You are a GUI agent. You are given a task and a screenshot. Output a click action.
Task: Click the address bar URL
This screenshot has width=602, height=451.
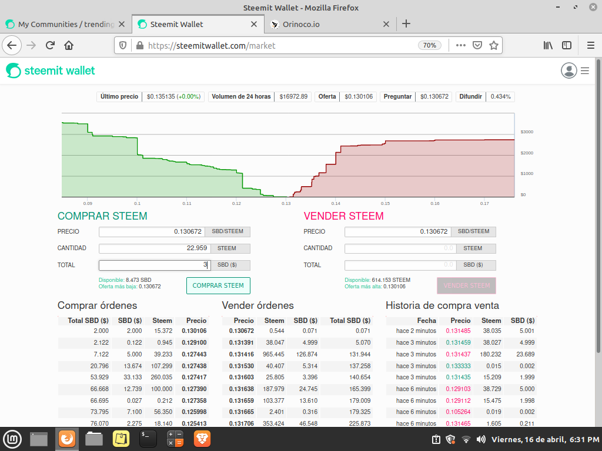pyautogui.click(x=212, y=46)
